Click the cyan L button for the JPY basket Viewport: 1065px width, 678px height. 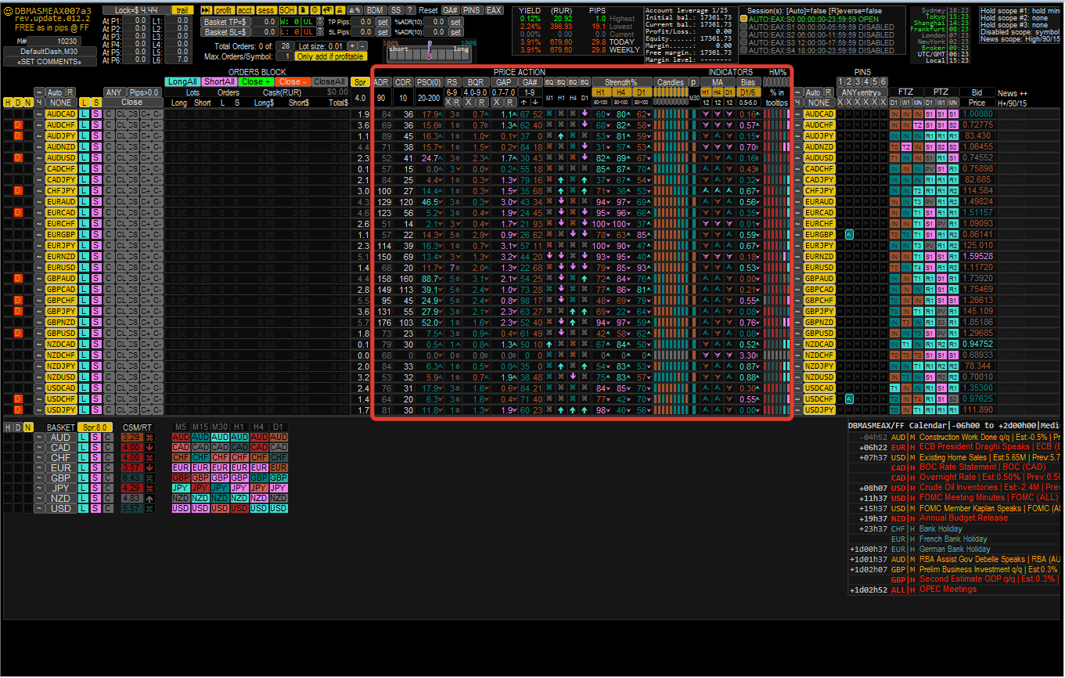click(x=83, y=488)
